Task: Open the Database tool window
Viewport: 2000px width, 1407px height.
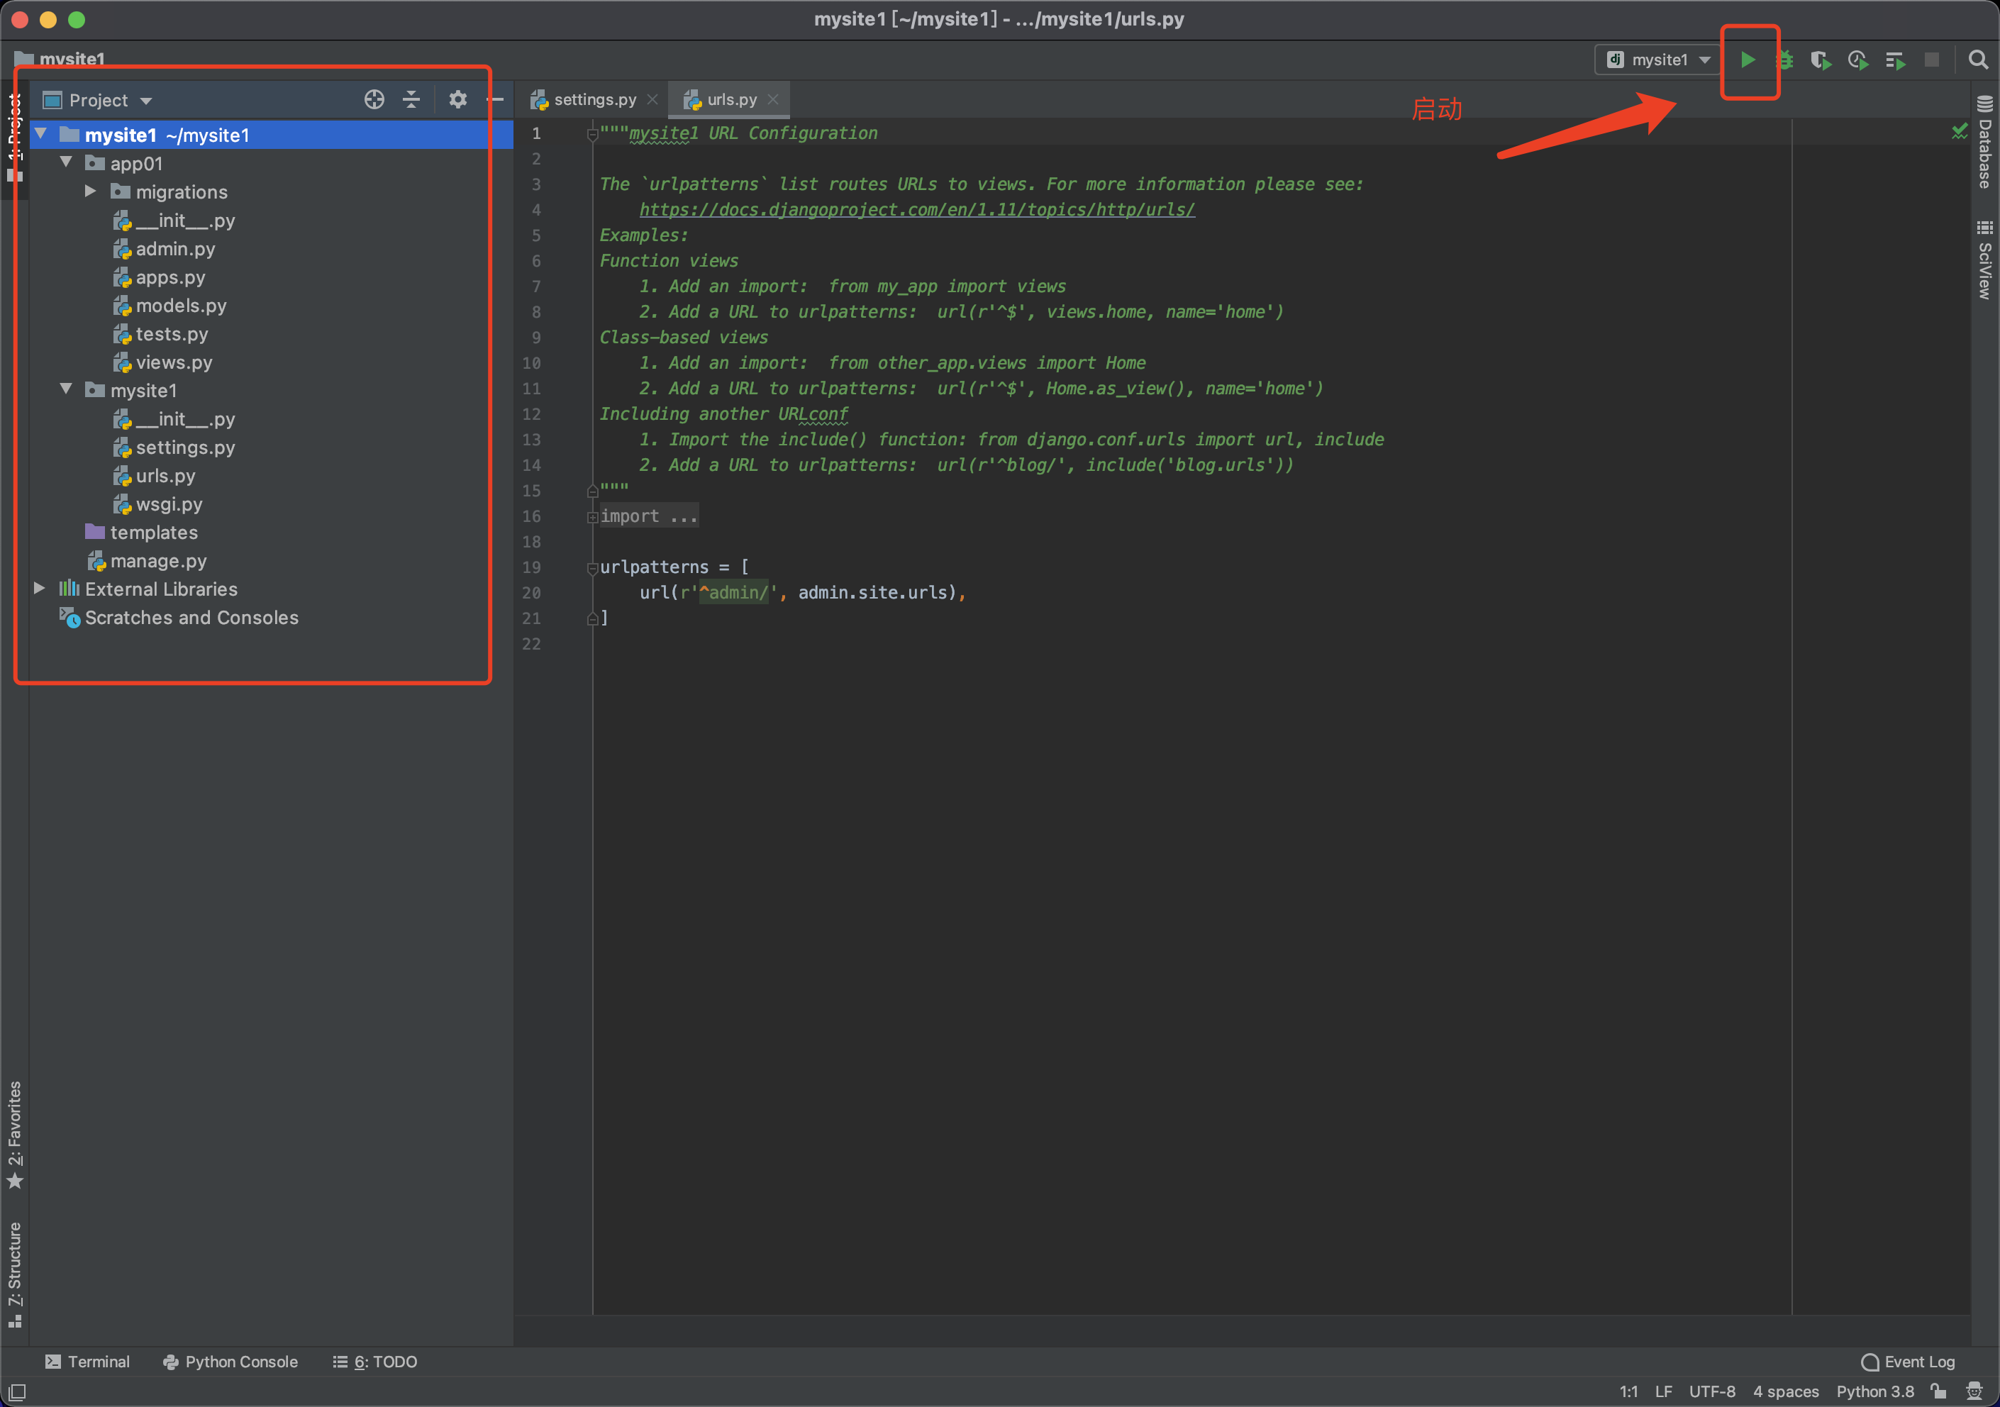Action: pyautogui.click(x=1985, y=141)
